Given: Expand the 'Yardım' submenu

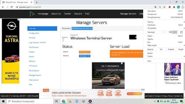Looking at the screenshot, I should click(164, 56).
